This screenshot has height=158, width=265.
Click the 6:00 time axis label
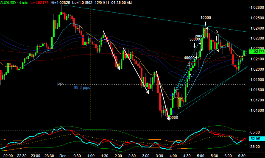[x=228, y=155]
